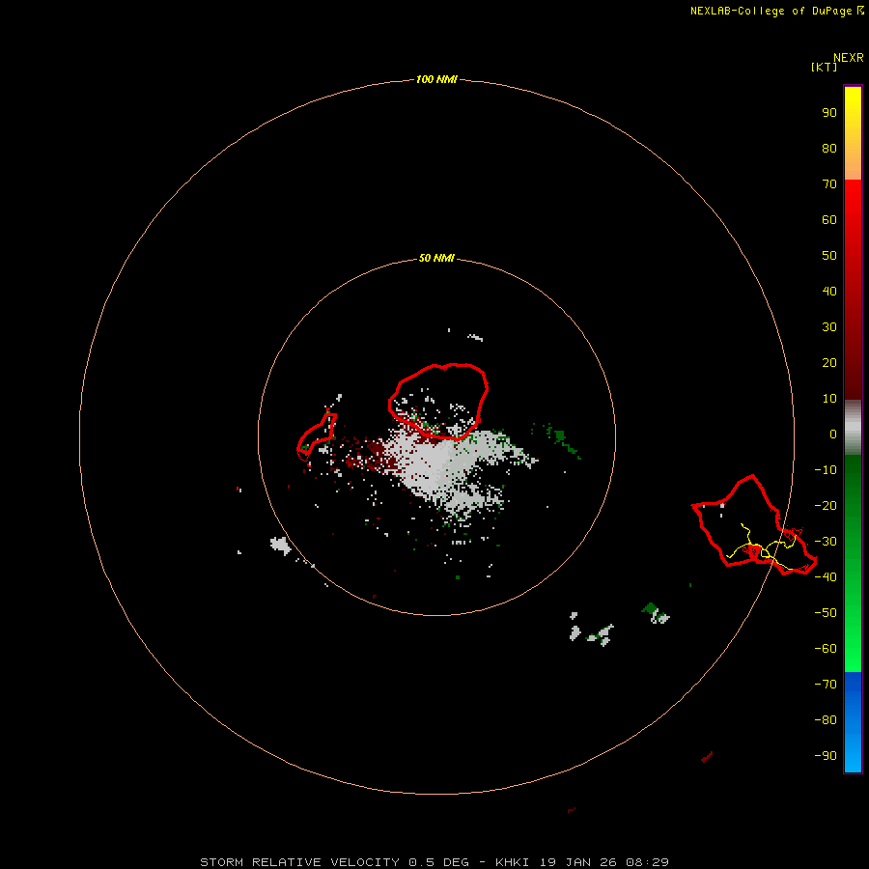The width and height of the screenshot is (869, 869).
Task: Click the yellow road lines inside right island
Action: (x=762, y=547)
